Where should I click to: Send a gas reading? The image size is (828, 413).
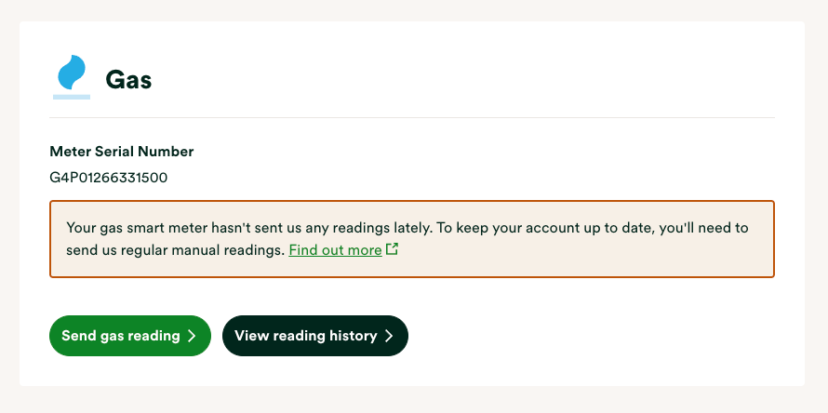click(130, 336)
